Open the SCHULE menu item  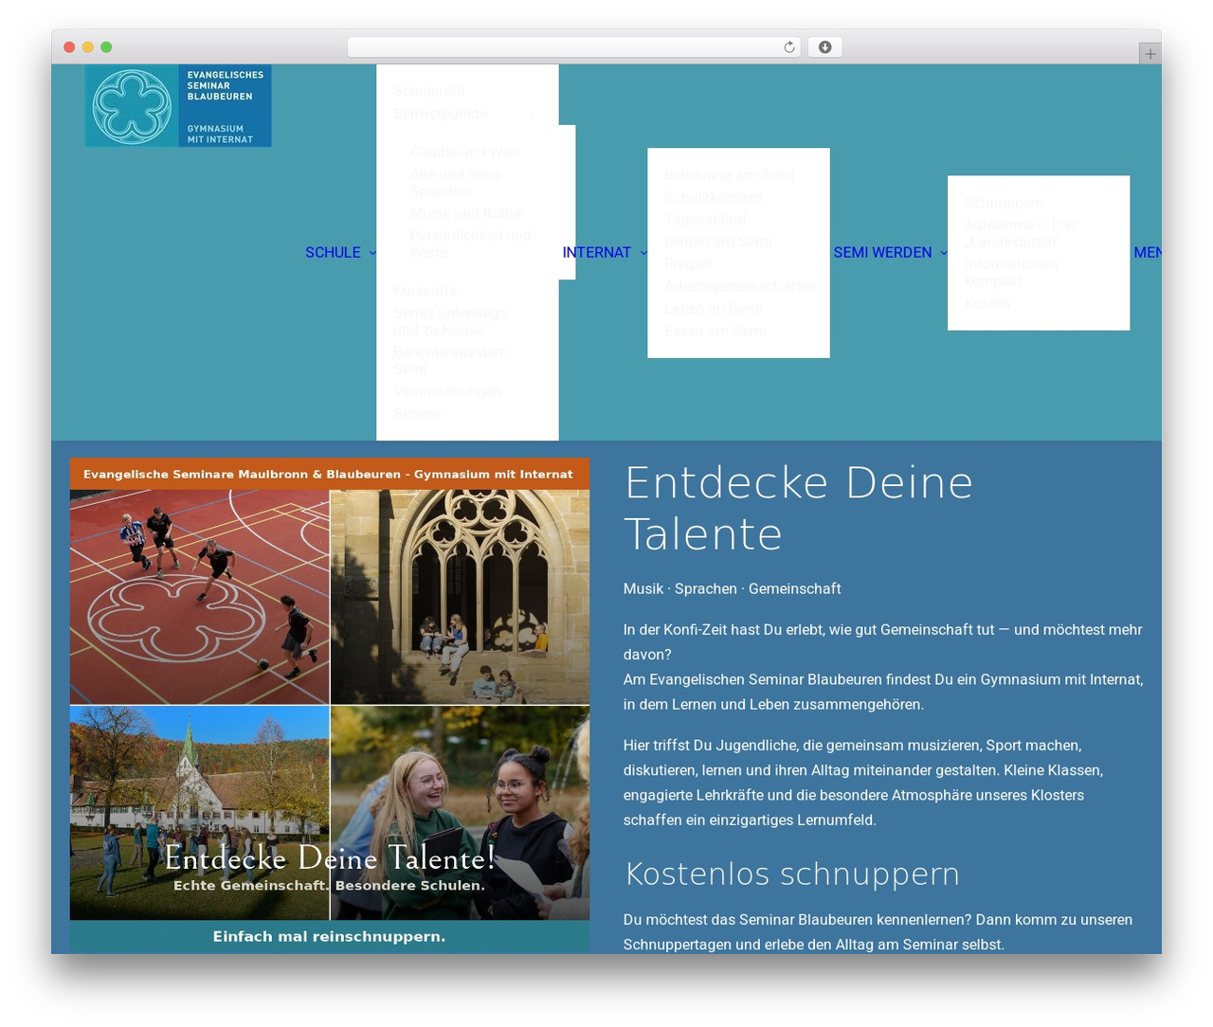(x=333, y=252)
